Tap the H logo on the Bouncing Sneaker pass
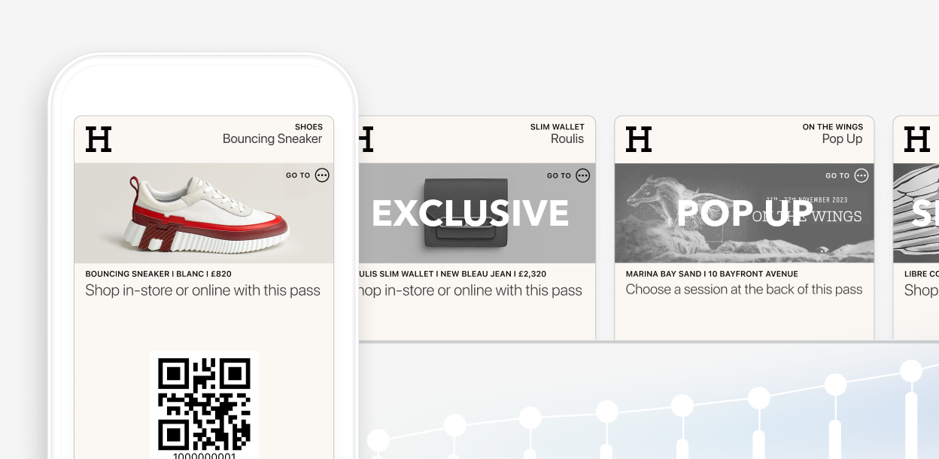 [x=99, y=139]
